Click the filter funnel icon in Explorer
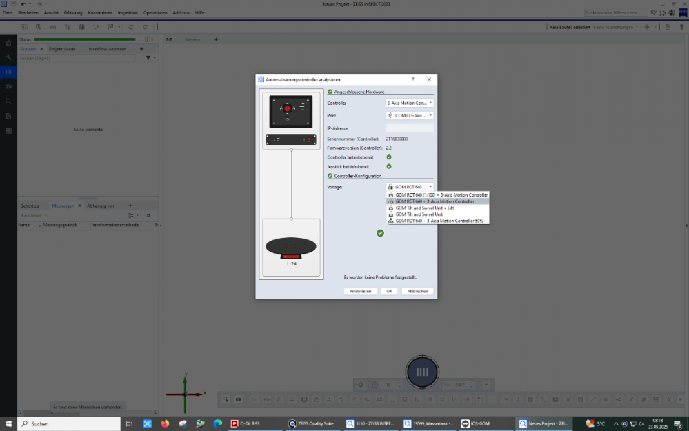This screenshot has width=689, height=431. coord(148,58)
